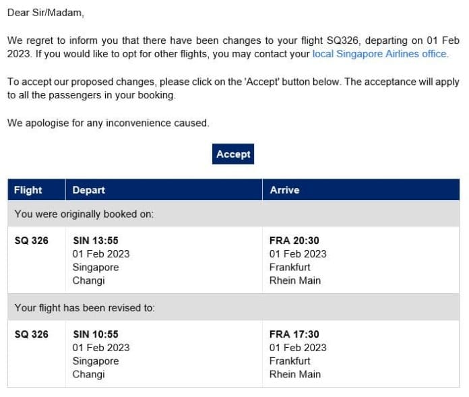
Task: Open the local Singapore Airlines office link
Action: point(379,54)
